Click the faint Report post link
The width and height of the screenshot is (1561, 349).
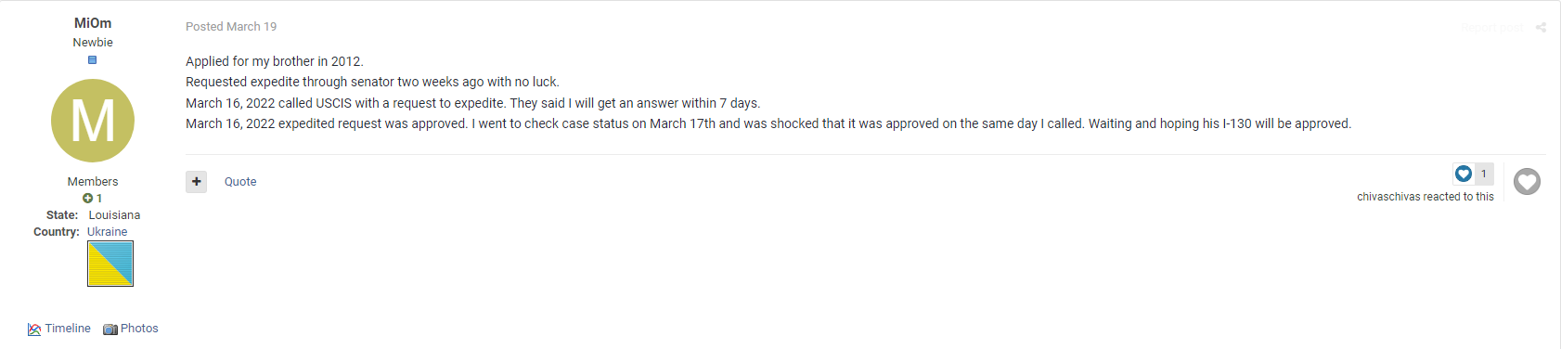(1491, 27)
